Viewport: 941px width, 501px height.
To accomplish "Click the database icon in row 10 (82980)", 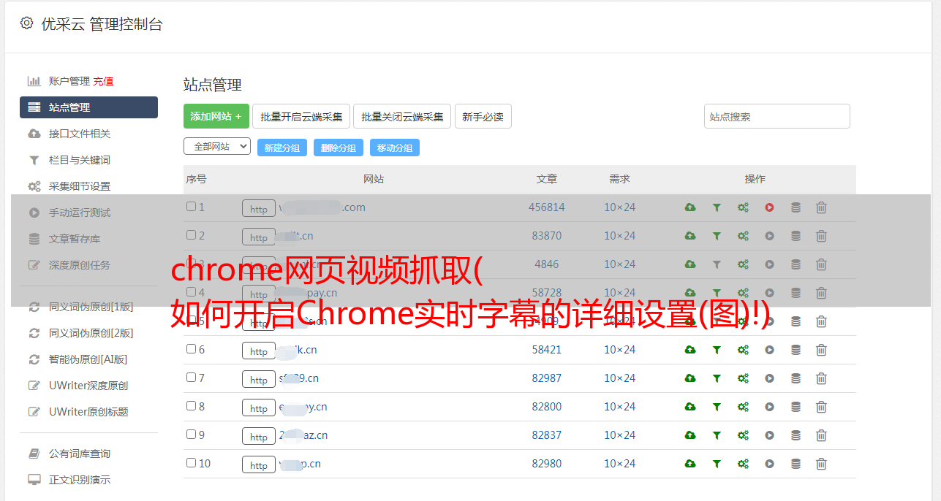I will pyautogui.click(x=795, y=464).
